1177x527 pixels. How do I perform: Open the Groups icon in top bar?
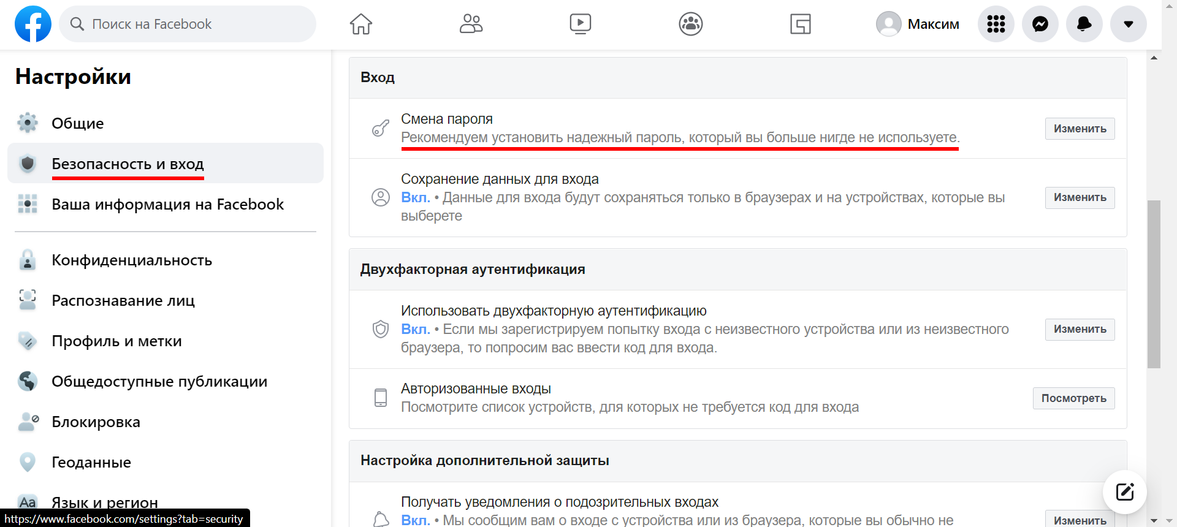[x=691, y=24]
